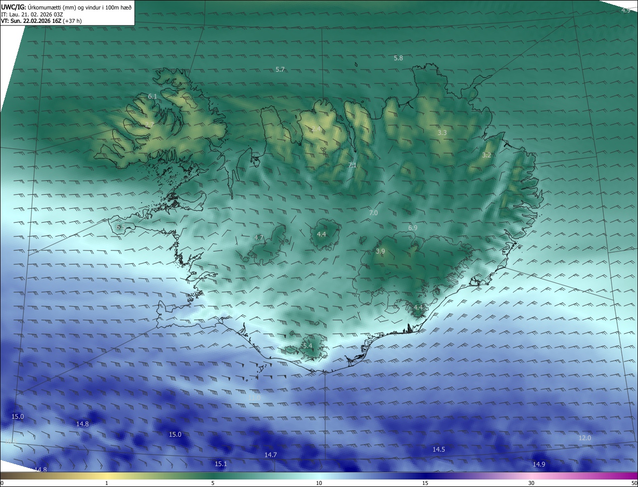Select the 15.1 value label

pos(221,464)
